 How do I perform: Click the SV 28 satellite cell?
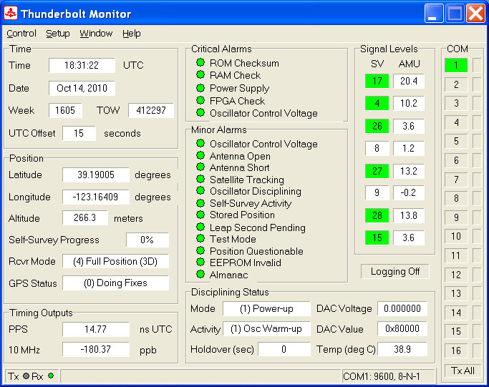[377, 215]
